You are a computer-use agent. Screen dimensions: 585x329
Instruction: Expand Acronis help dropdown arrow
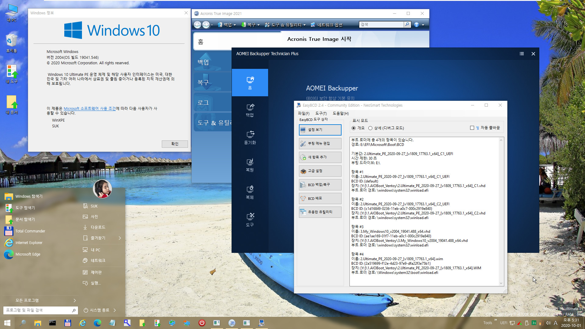423,25
